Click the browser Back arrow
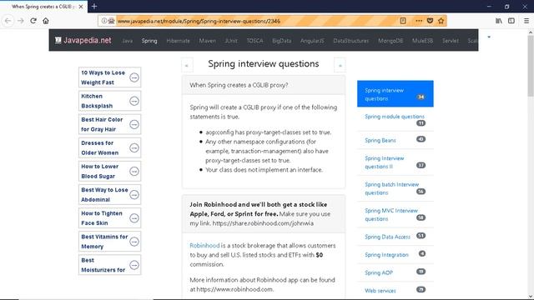 8,21
